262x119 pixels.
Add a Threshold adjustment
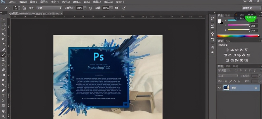(237, 60)
